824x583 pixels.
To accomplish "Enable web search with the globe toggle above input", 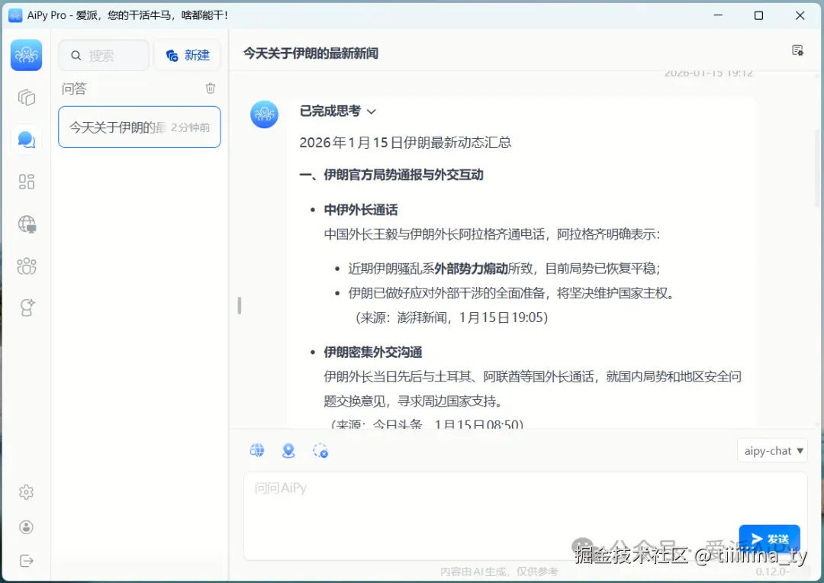I will point(257,450).
